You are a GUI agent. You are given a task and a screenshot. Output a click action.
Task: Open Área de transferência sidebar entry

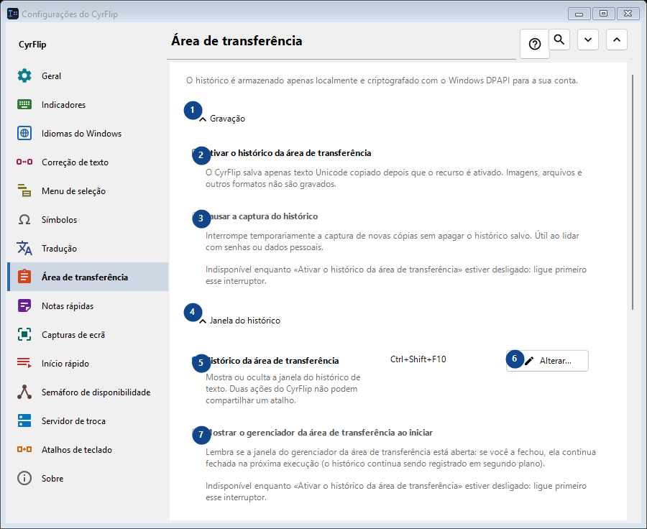(x=88, y=277)
